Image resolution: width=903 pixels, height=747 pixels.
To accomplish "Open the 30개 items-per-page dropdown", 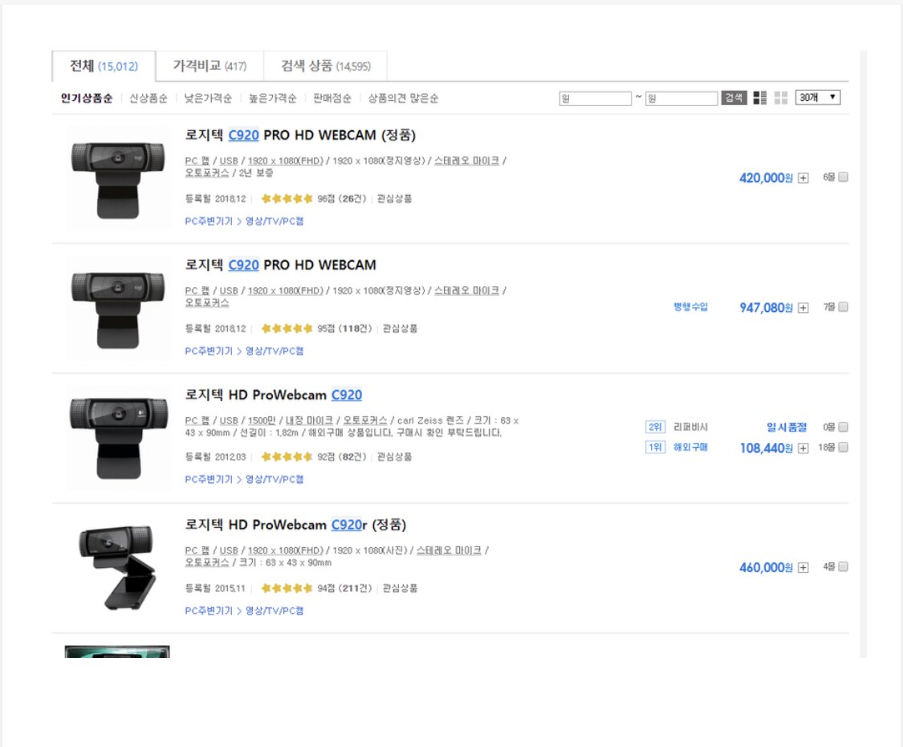I will click(818, 97).
